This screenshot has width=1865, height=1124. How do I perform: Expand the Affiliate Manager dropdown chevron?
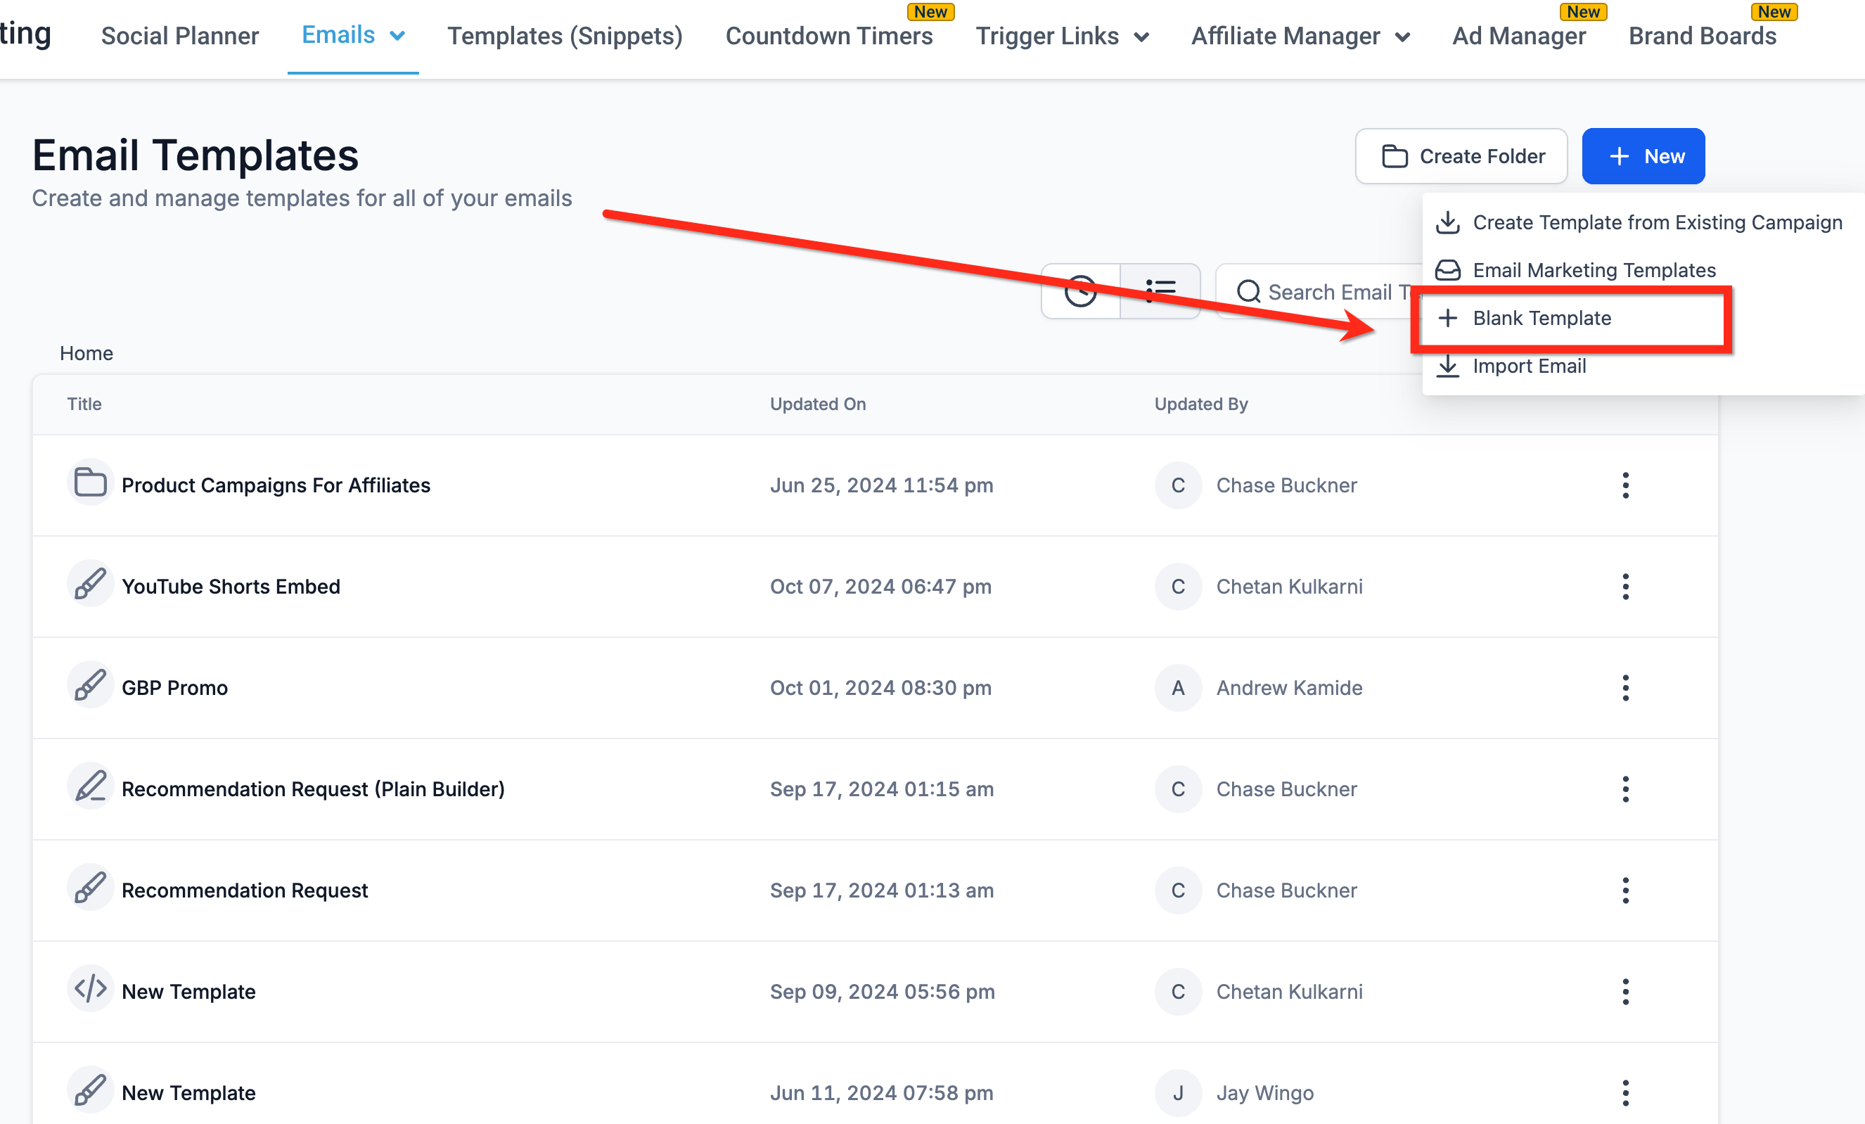(x=1402, y=37)
